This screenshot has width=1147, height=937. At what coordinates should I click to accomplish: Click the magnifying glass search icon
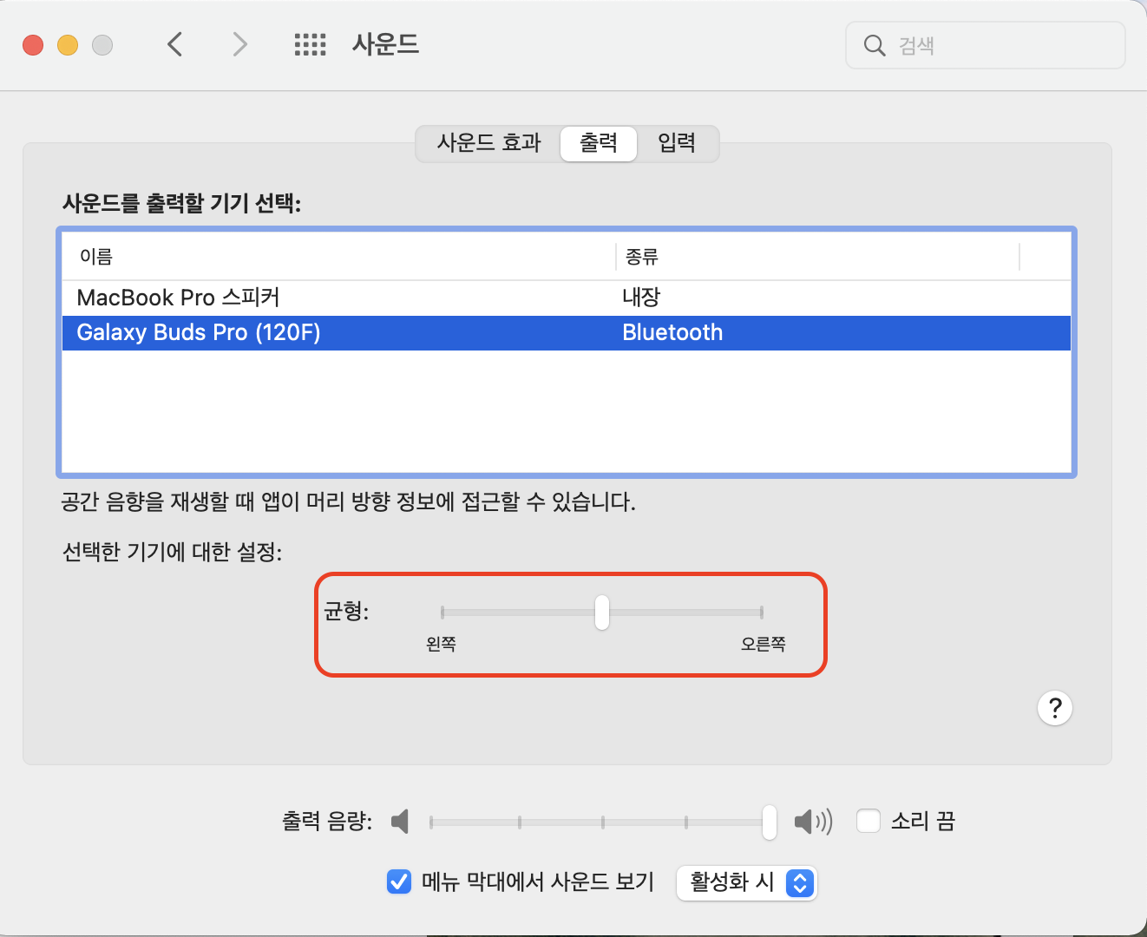click(x=875, y=45)
